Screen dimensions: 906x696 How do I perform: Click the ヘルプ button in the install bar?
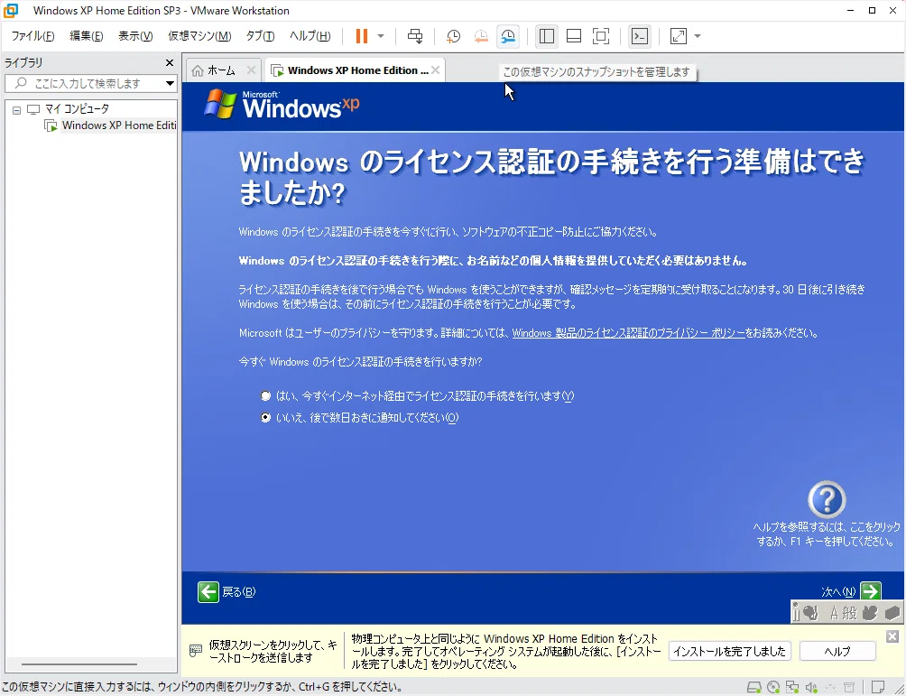point(837,652)
